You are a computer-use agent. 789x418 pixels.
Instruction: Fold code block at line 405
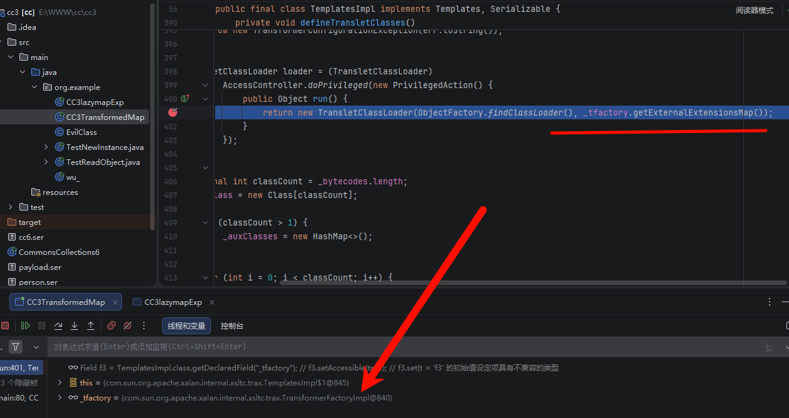pyautogui.click(x=205, y=167)
